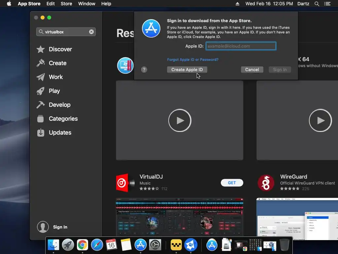
Task: Launch Google Chrome from the Dock
Action: [x=82, y=245]
